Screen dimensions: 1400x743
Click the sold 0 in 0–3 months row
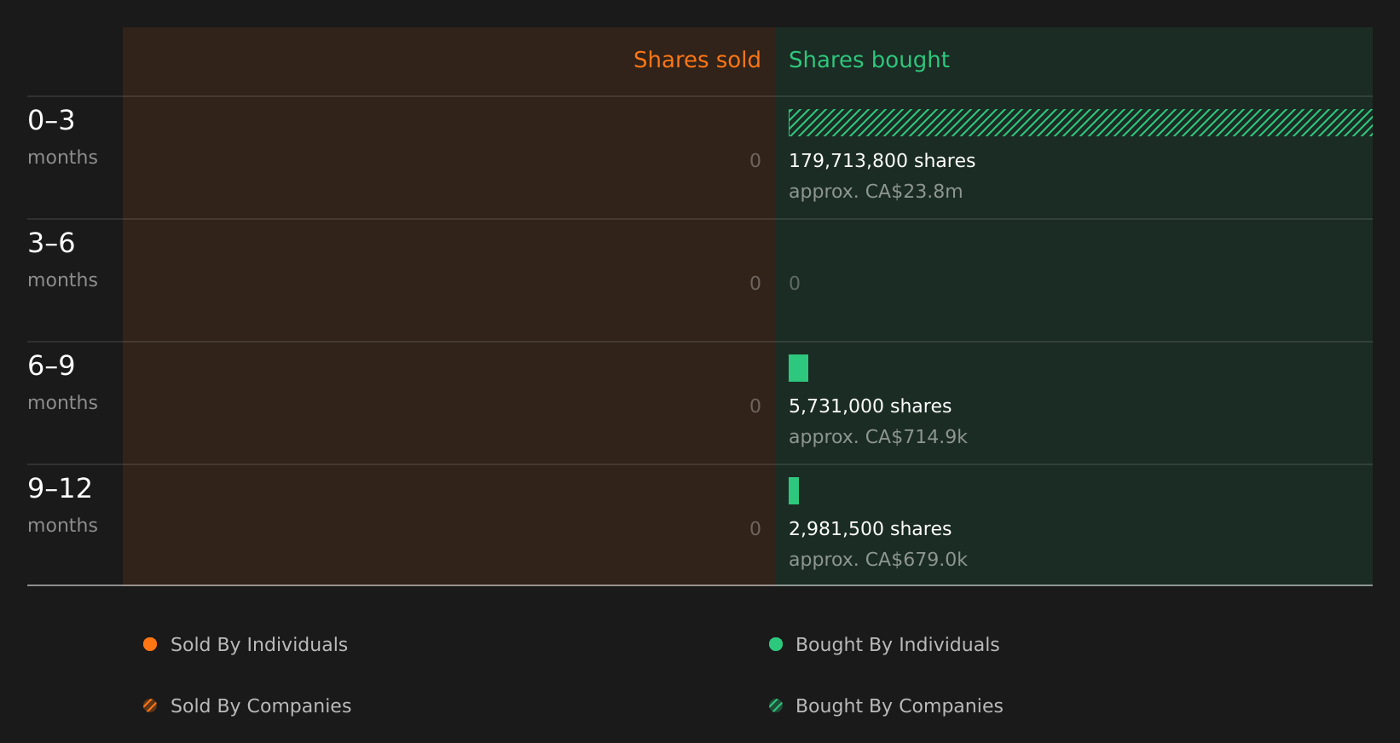tap(755, 161)
